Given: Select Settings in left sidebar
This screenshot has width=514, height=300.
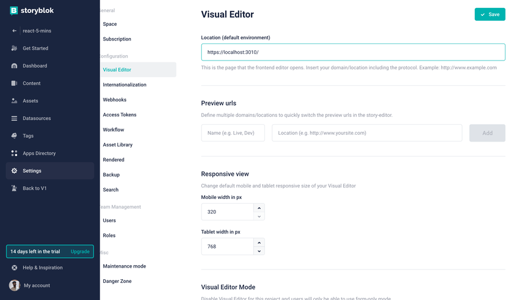Looking at the screenshot, I should point(50,171).
